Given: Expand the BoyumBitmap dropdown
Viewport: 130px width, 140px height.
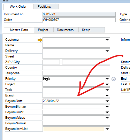Looking at the screenshot, I should pyautogui.click(x=107, y=107).
